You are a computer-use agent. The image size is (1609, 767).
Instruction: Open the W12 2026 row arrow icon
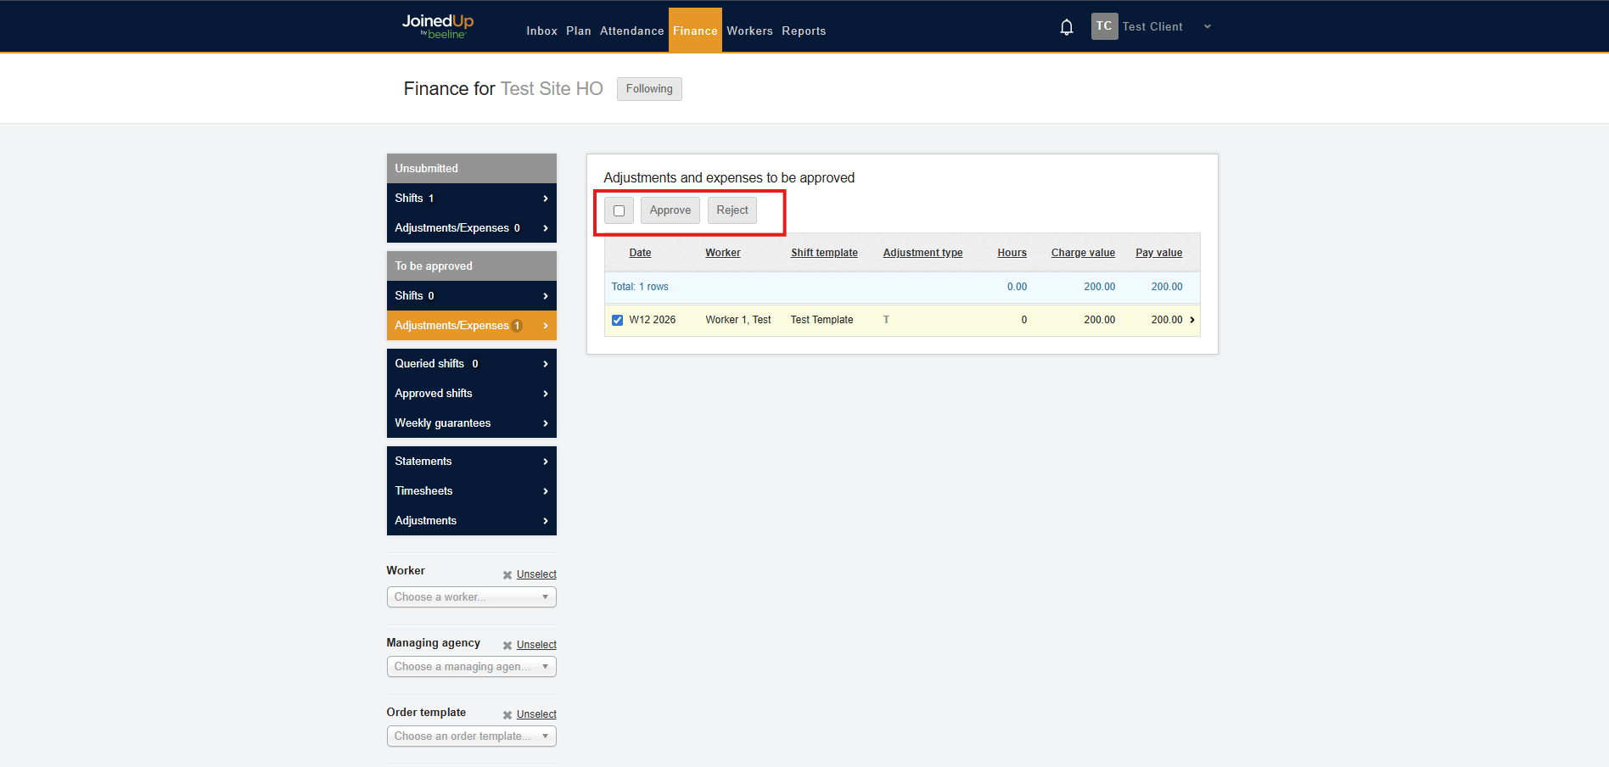(1191, 320)
